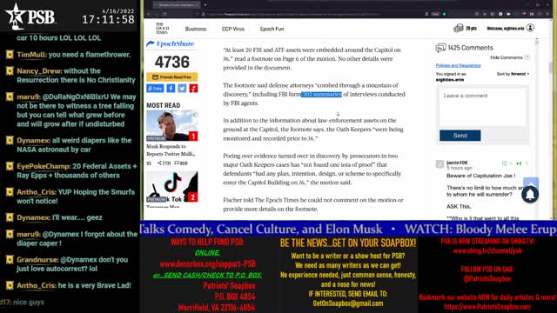Screen dimensions: 557x313
Task: Open the Epoch Fun menu item
Action: click(x=272, y=29)
